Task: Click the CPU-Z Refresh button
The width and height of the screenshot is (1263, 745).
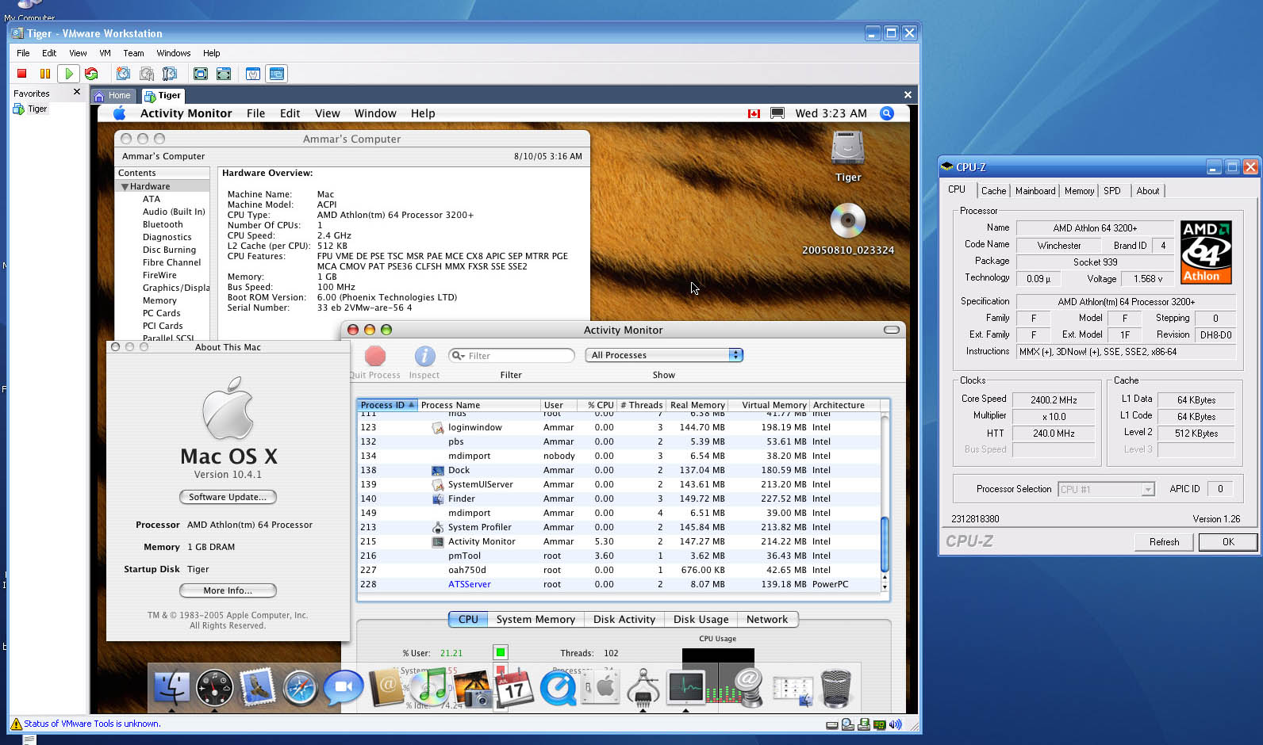Action: pos(1164,542)
